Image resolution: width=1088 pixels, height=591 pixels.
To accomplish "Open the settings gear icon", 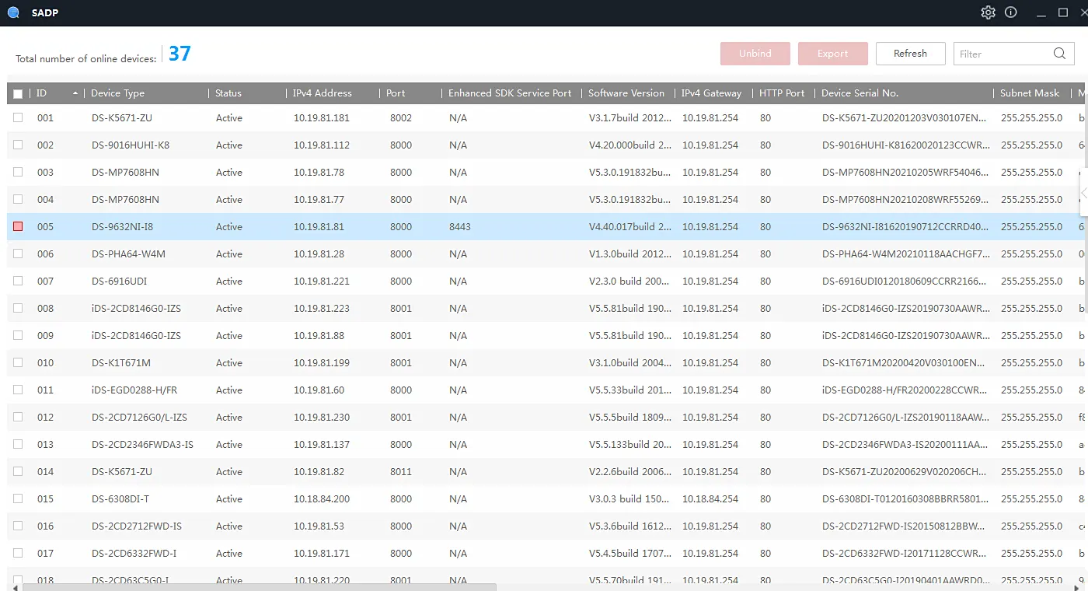I will (x=988, y=12).
